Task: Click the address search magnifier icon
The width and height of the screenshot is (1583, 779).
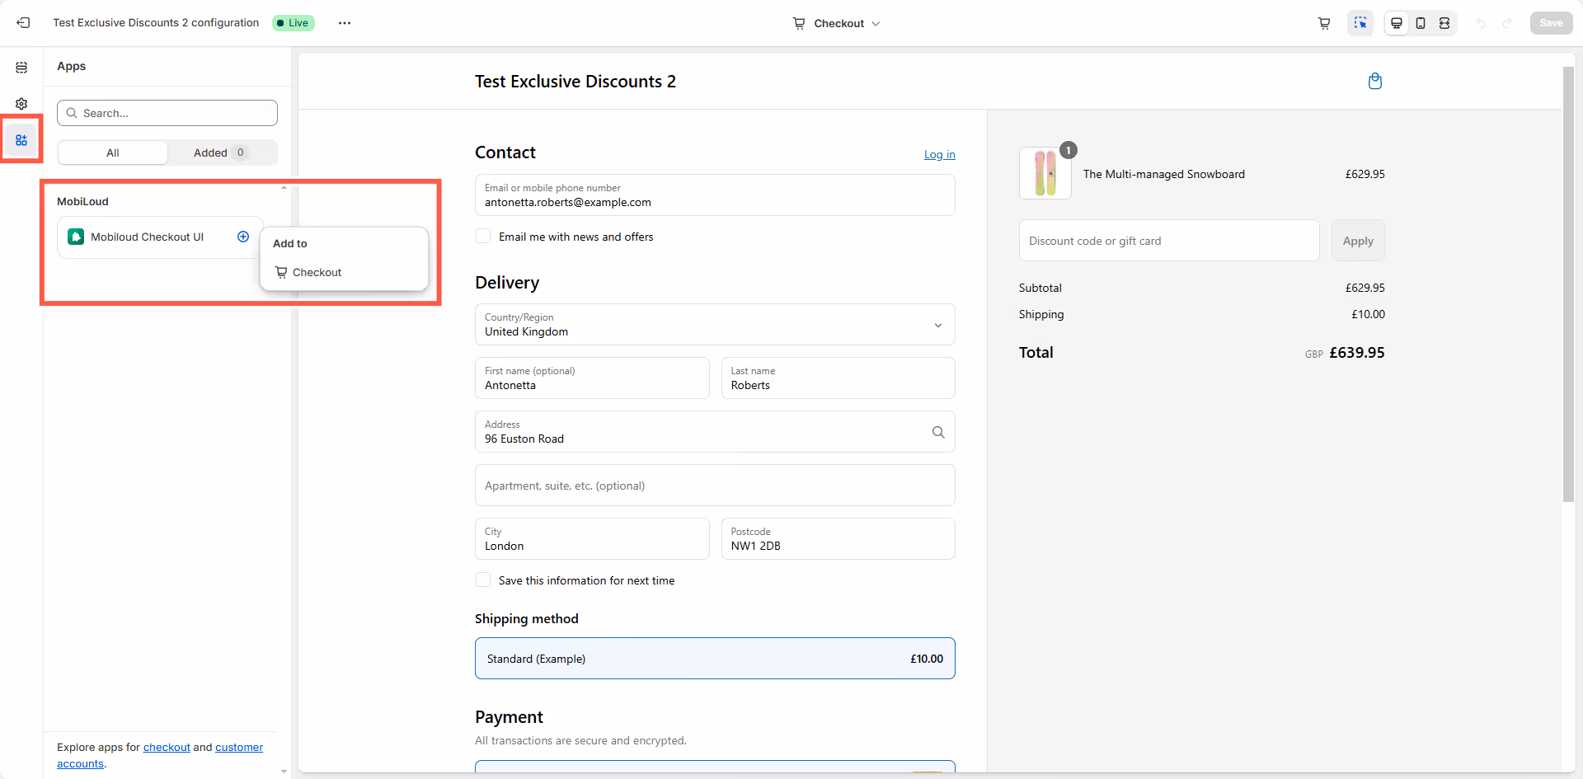Action: coord(938,432)
